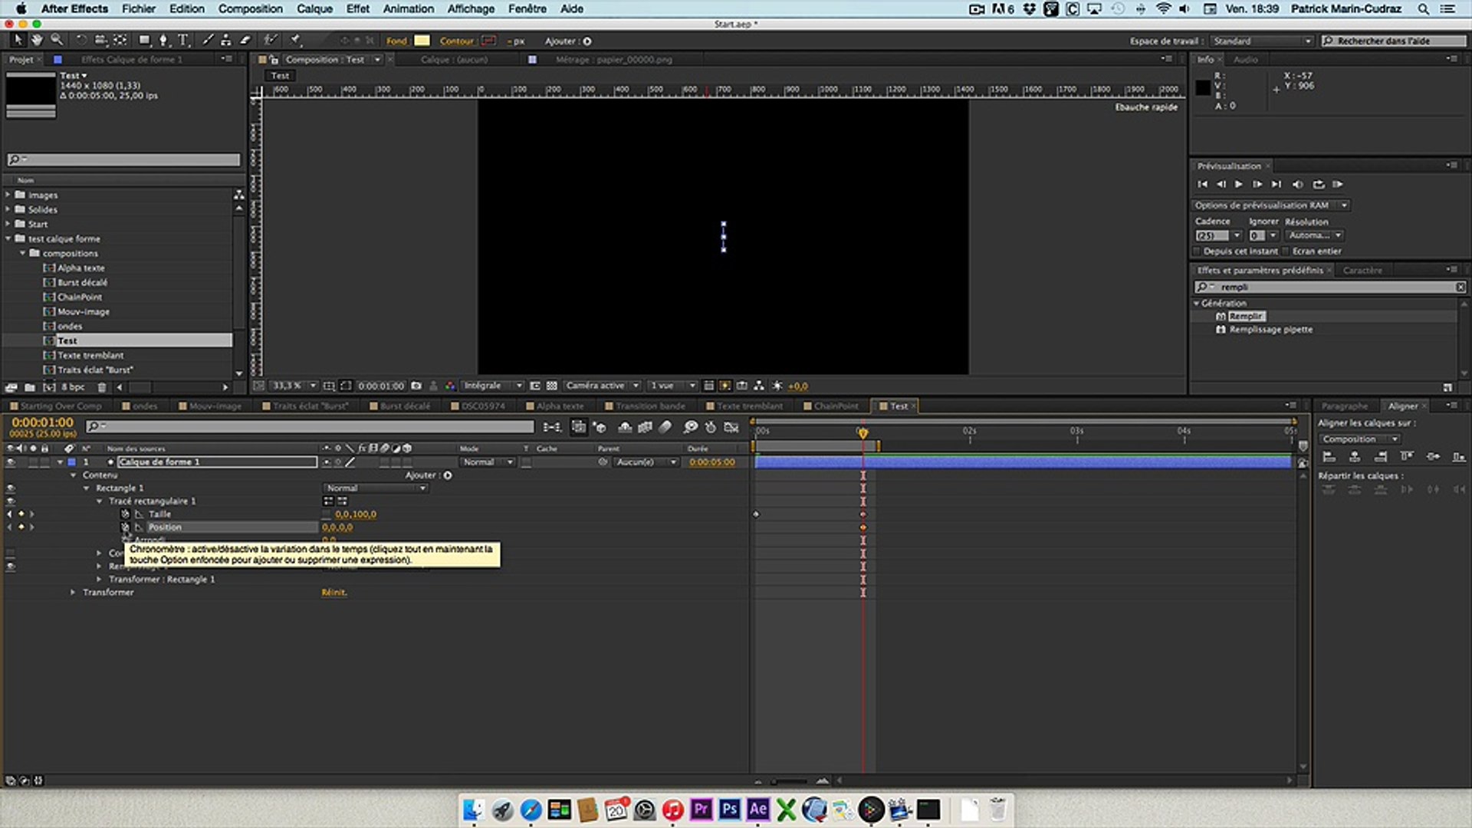Hide the Rectangle 1 group
The height and width of the screenshot is (828, 1472).
[11, 488]
